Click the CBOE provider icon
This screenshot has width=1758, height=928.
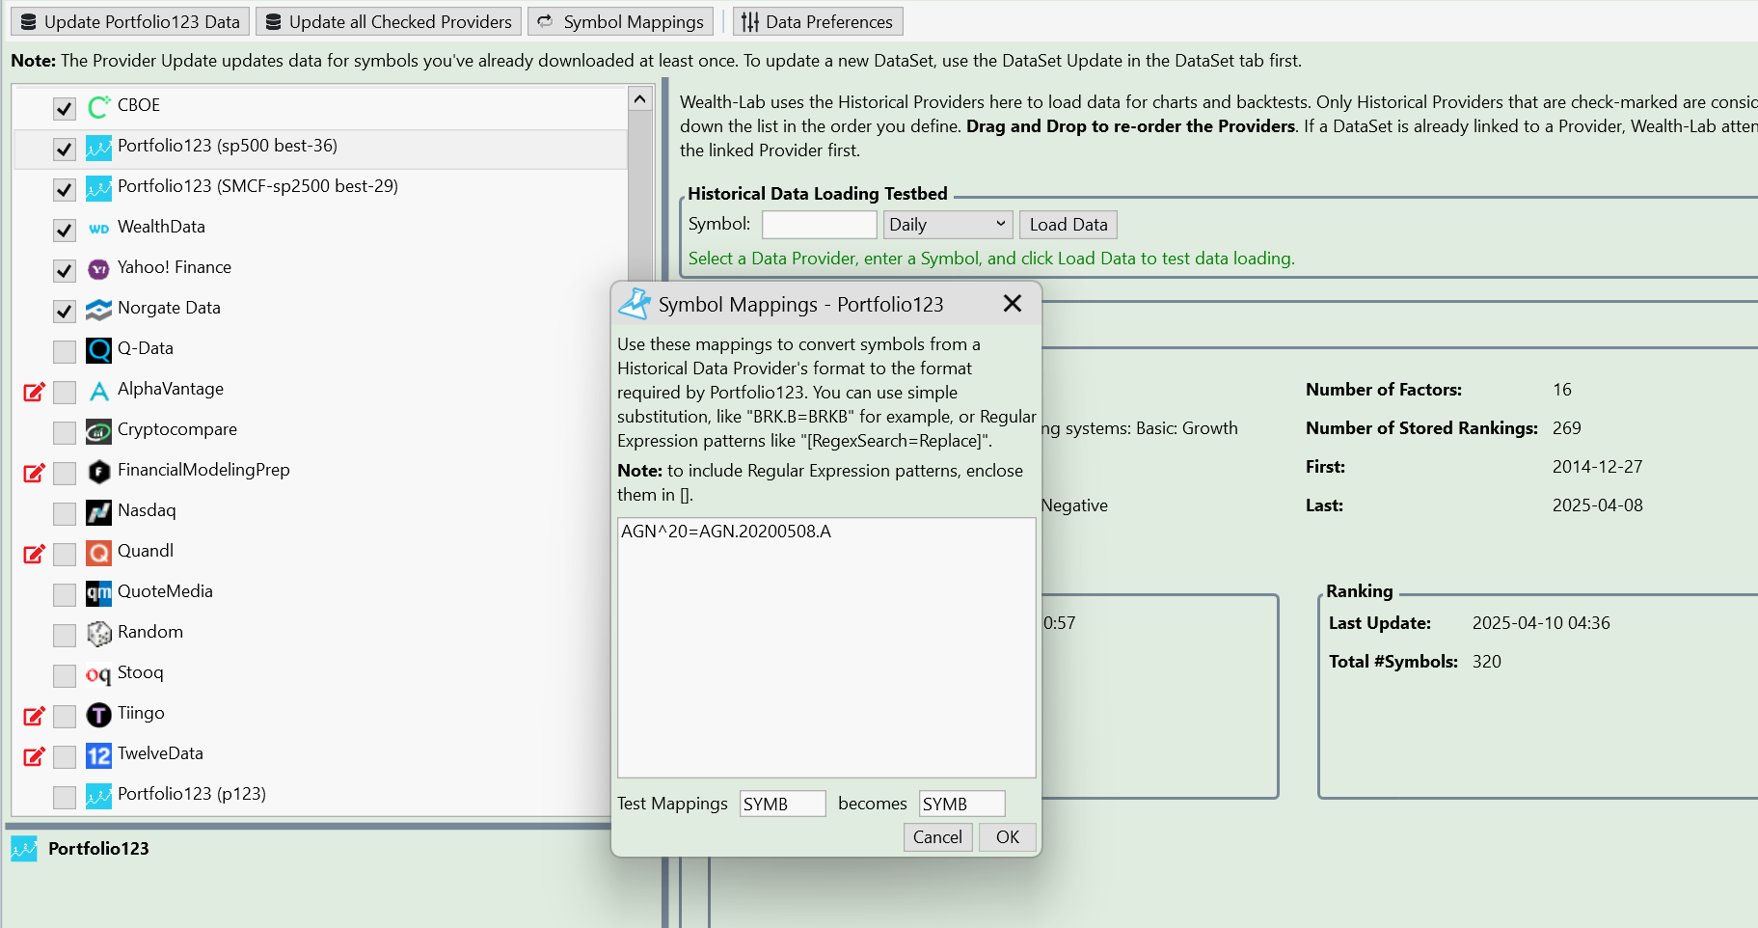pos(98,107)
